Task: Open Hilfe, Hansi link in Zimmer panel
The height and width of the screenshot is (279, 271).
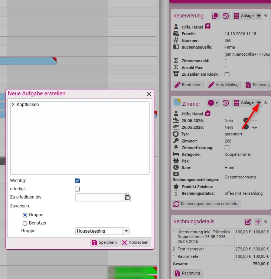Action: (x=192, y=114)
